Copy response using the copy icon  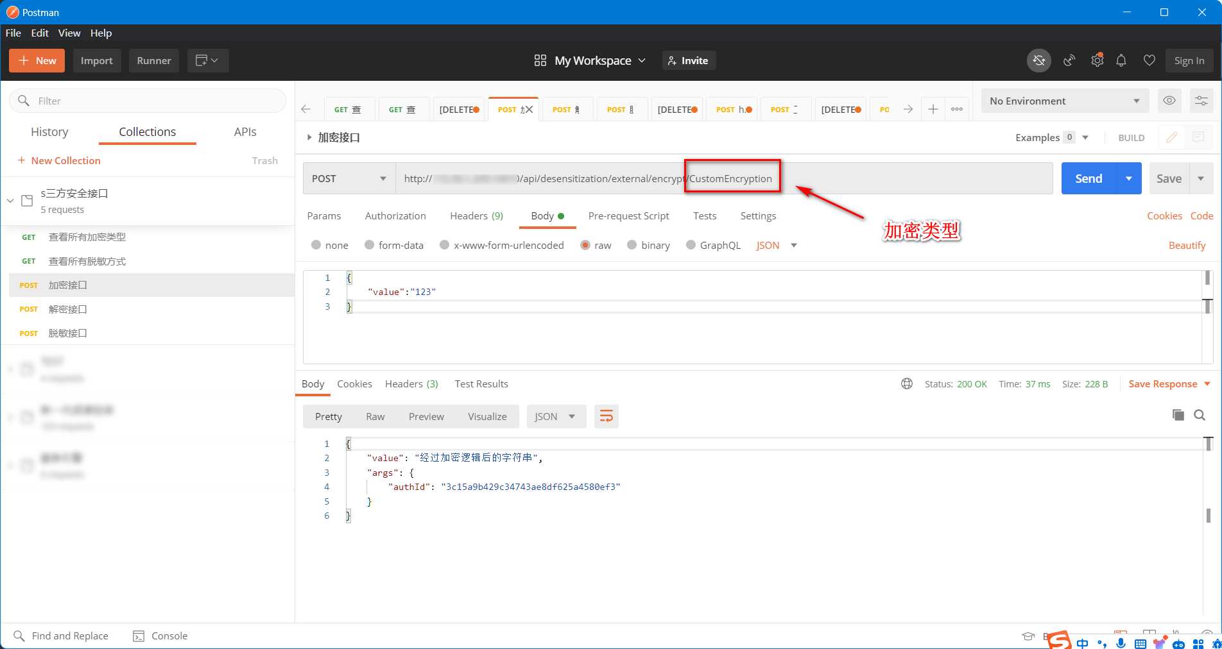[1178, 415]
